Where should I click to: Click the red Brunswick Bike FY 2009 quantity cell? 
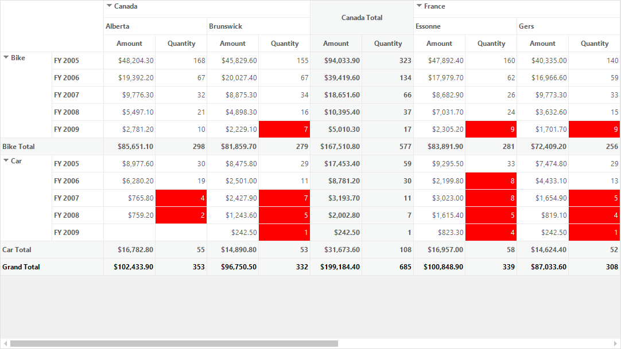click(284, 130)
